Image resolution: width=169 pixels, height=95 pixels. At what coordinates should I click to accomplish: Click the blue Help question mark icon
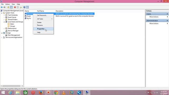coord(25,7)
